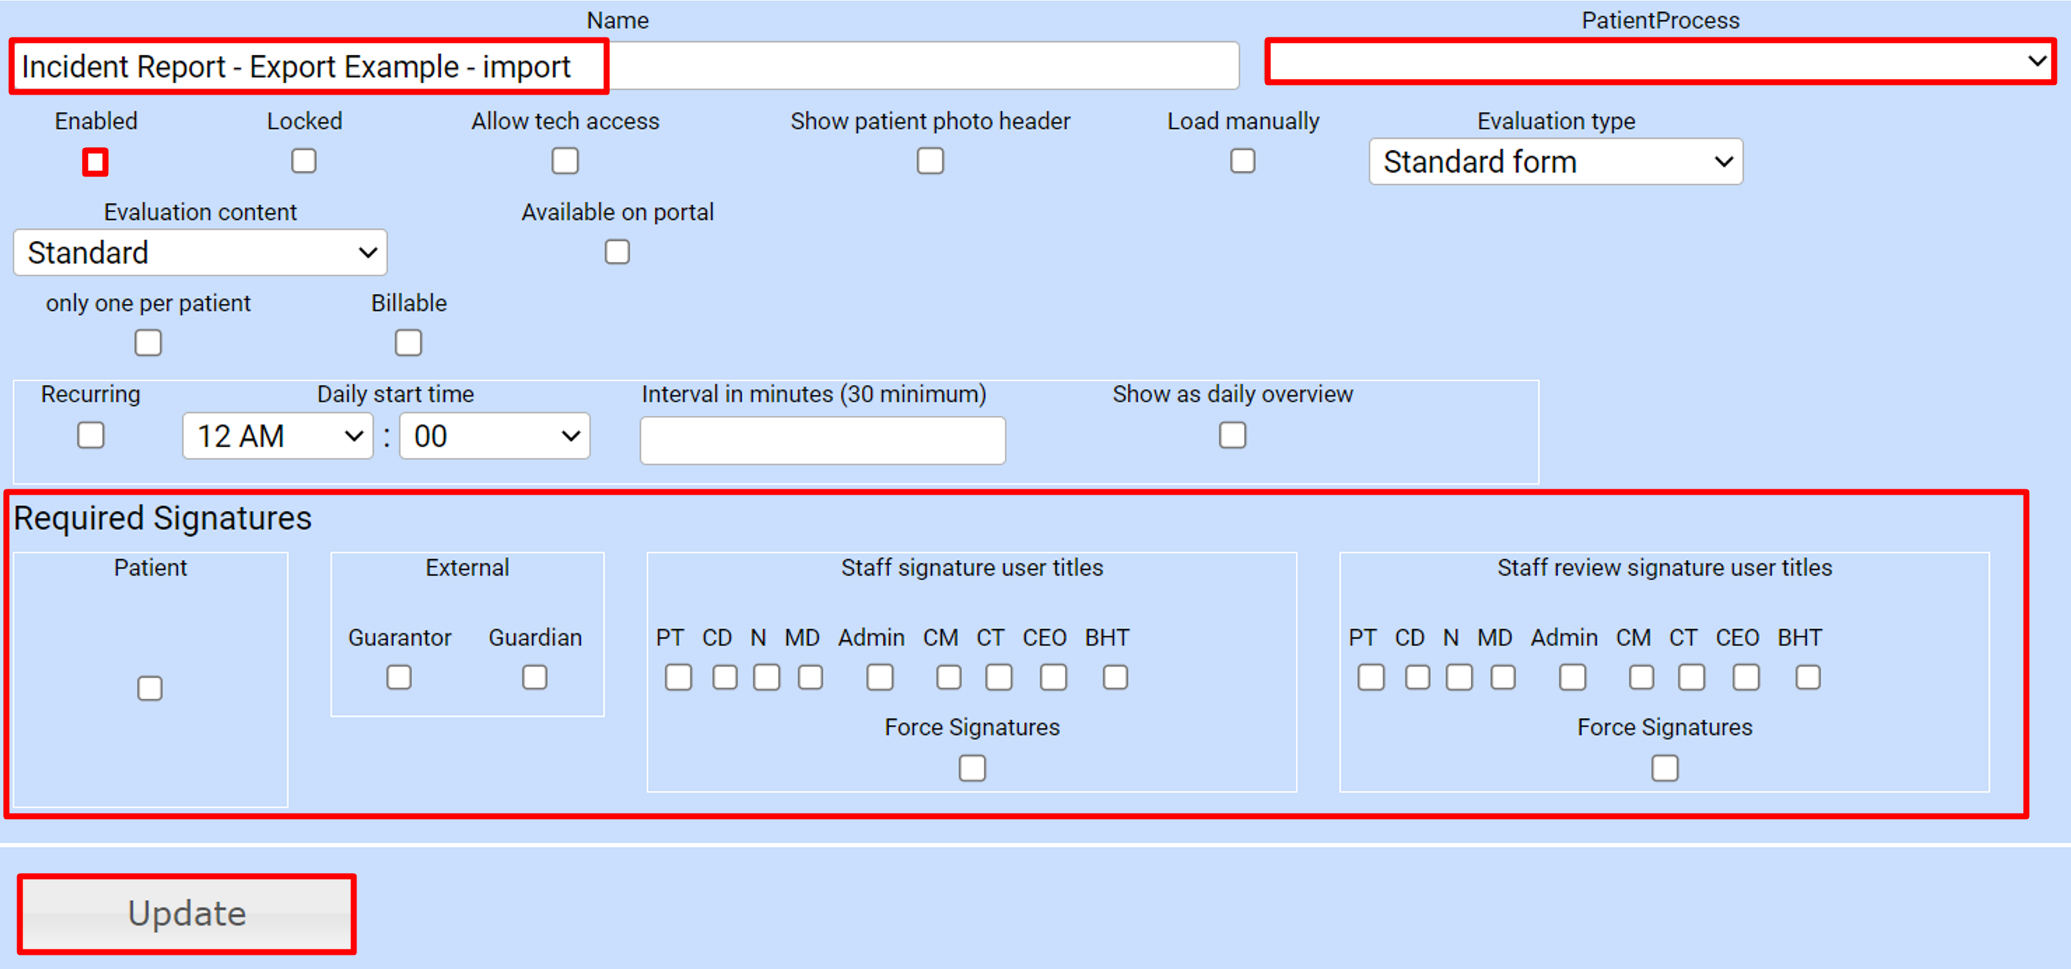Check the Load manually checkbox

coord(1243,161)
